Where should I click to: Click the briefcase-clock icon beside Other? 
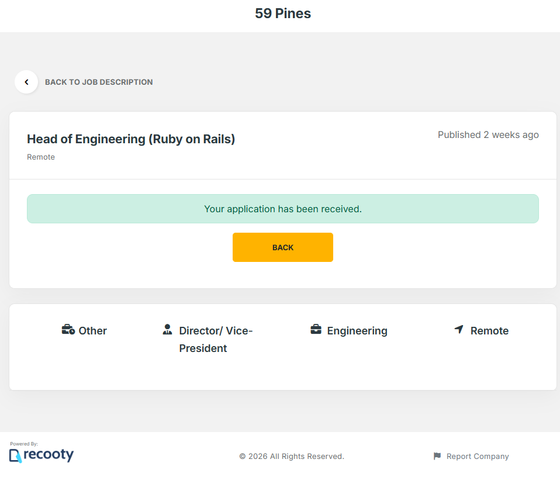(x=68, y=330)
